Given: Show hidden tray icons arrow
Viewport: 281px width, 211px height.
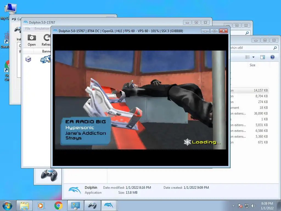Looking at the screenshot, I should point(233,206).
